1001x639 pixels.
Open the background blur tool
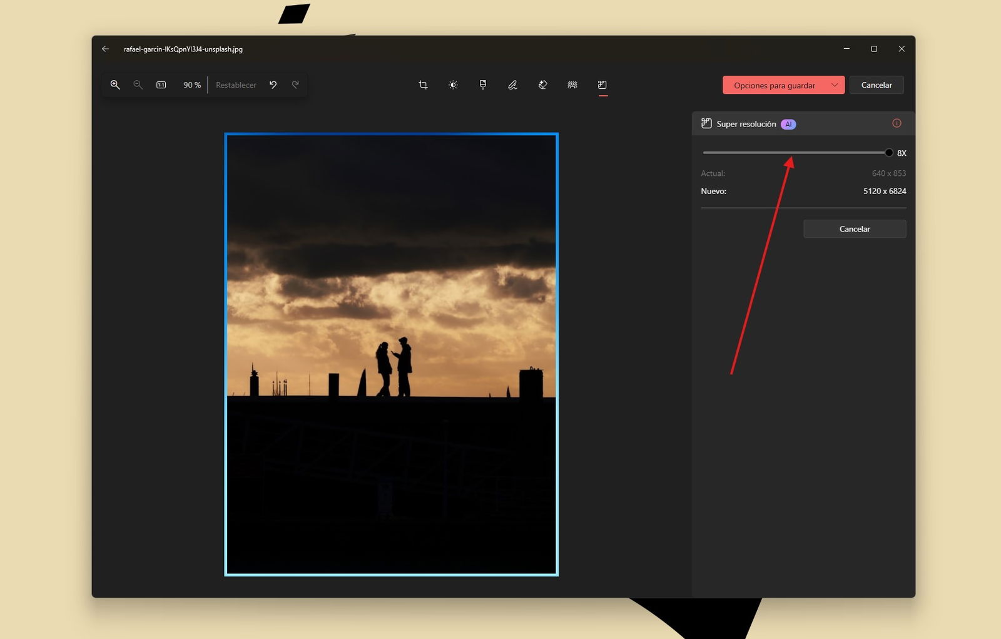point(572,84)
